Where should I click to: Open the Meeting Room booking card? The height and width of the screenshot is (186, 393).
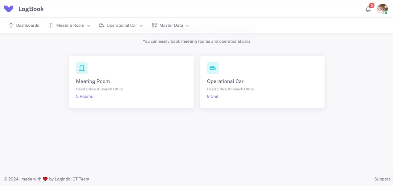click(x=131, y=82)
